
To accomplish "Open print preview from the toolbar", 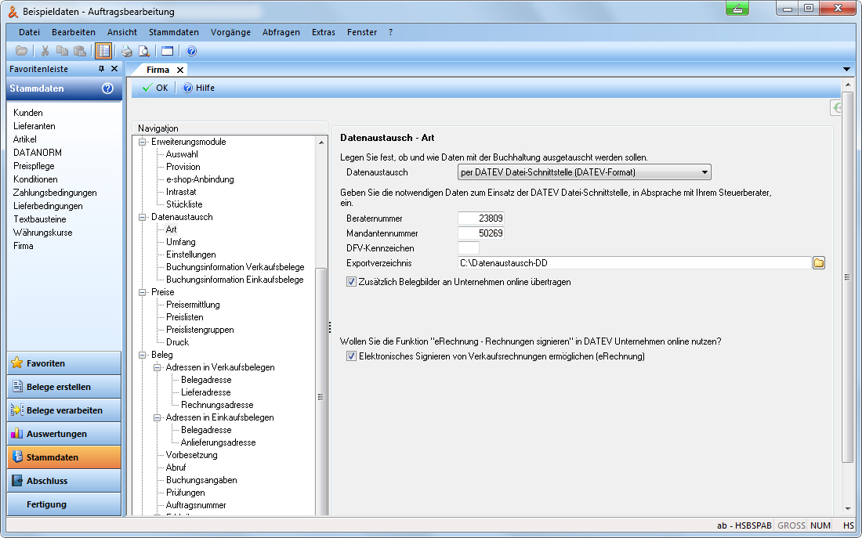I will [x=144, y=51].
